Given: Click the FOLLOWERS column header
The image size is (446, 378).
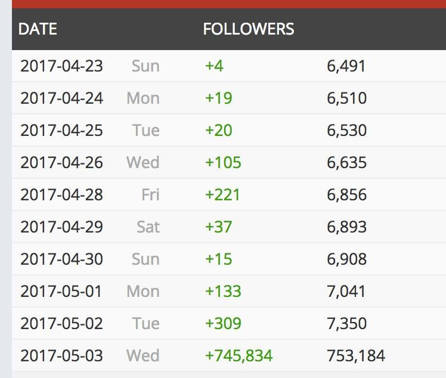Looking at the screenshot, I should (x=248, y=29).
